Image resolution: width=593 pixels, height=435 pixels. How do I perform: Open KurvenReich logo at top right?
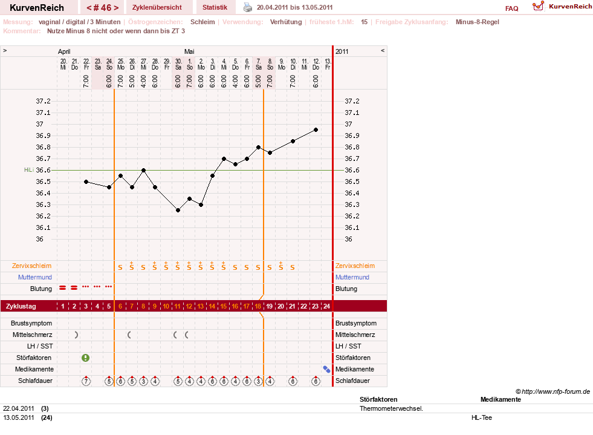click(562, 7)
